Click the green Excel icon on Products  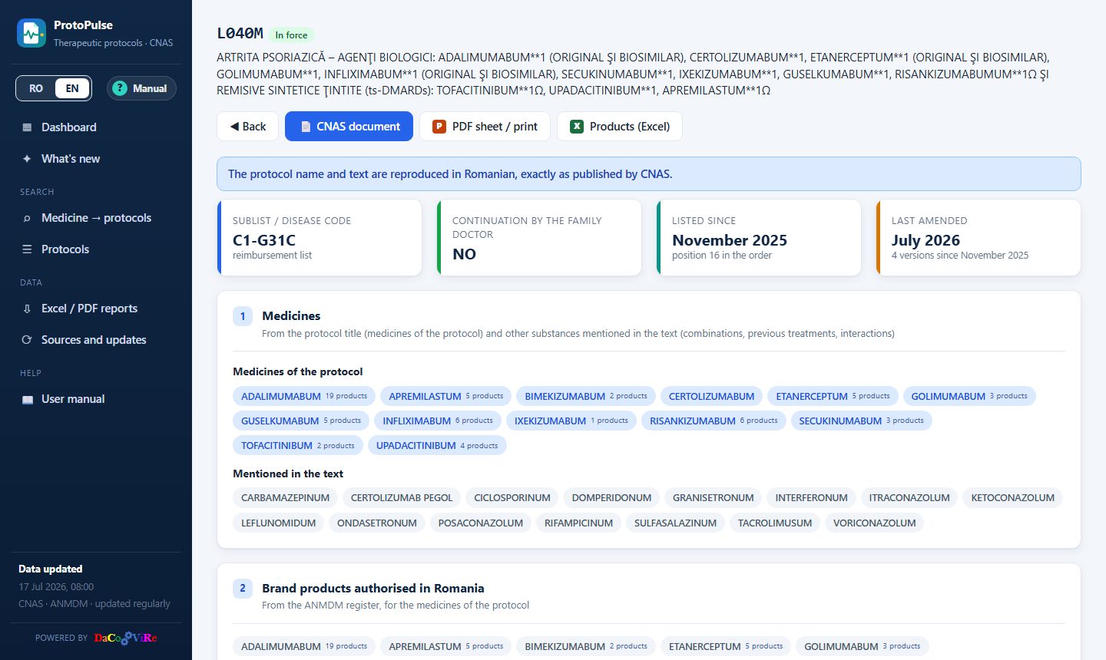point(577,127)
